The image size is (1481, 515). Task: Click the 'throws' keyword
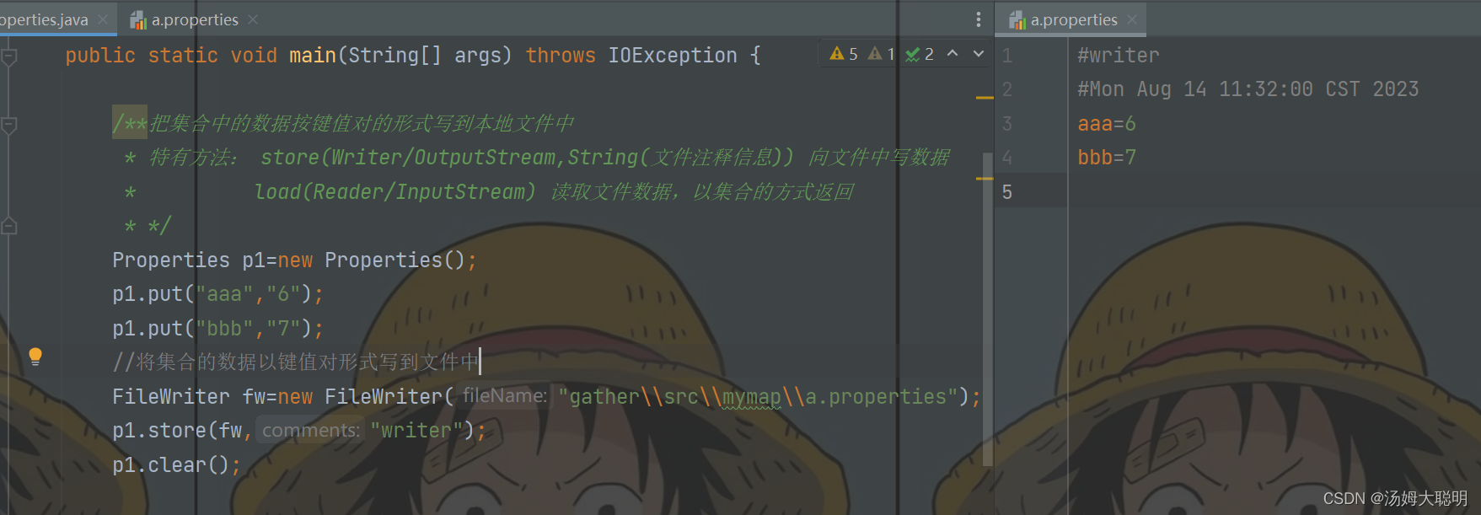pos(561,56)
